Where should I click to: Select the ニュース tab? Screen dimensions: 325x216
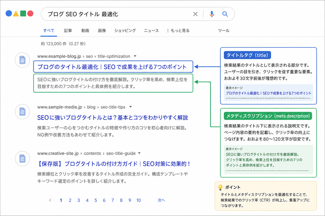click(151, 30)
